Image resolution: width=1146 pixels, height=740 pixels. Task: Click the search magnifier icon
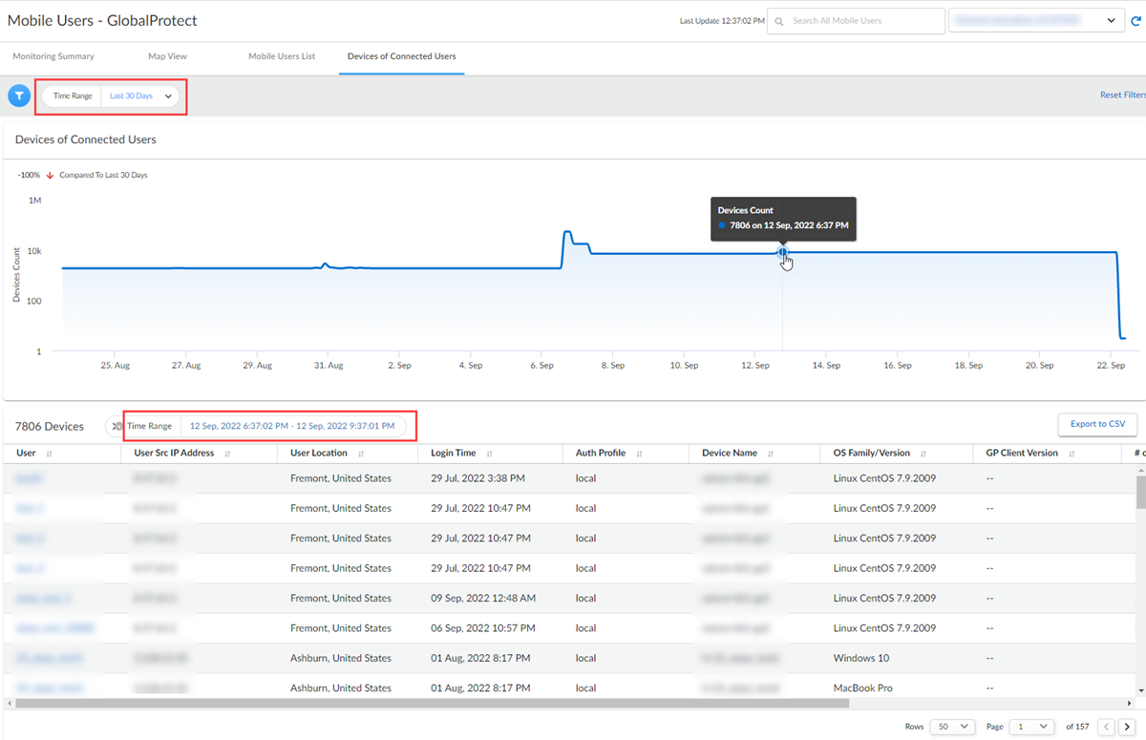pyautogui.click(x=780, y=21)
